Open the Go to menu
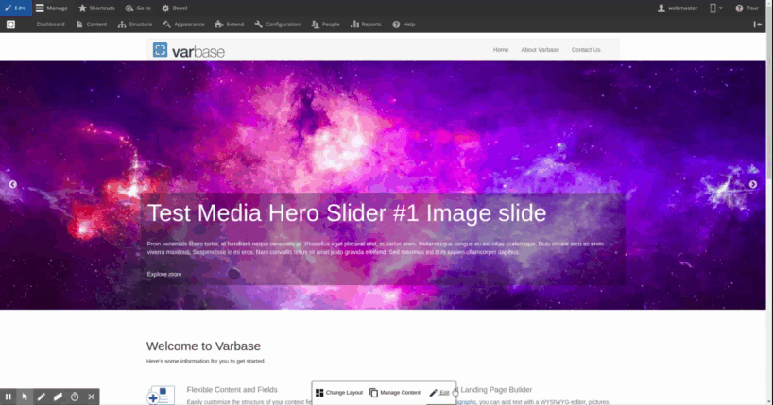The height and width of the screenshot is (405, 773). point(138,8)
